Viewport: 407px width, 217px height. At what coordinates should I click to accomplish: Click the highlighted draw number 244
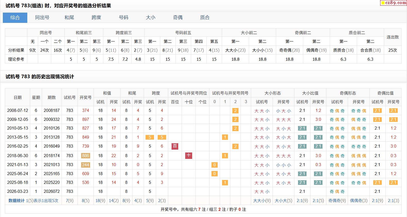86,165
